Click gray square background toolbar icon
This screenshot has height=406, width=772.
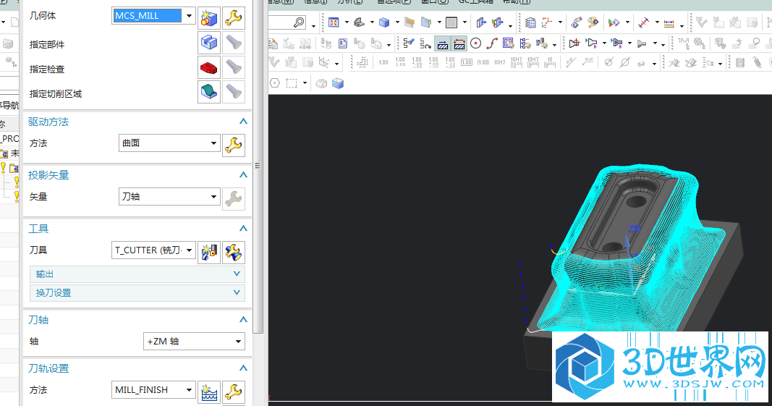point(451,22)
